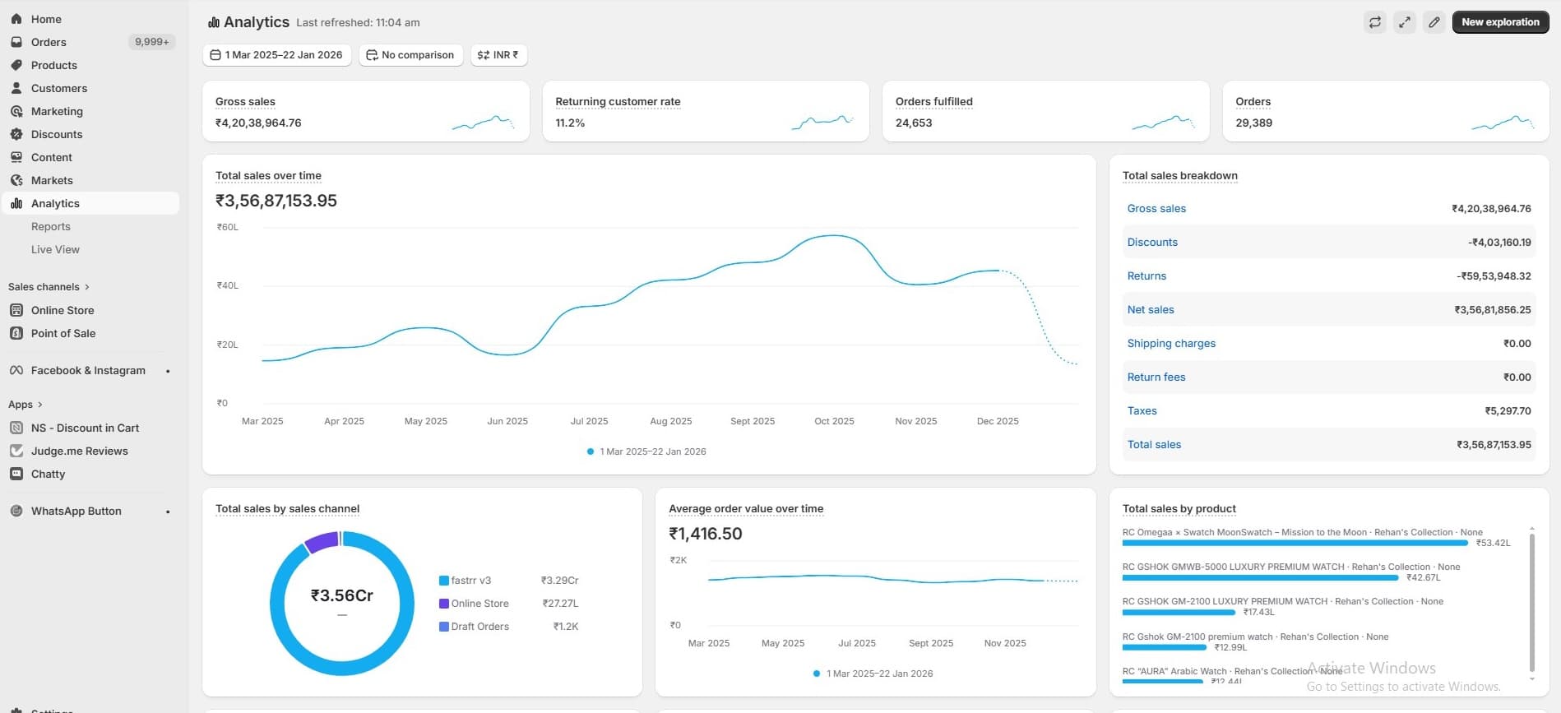Click Net sales in Total sales breakdown
This screenshot has width=1561, height=713.
1151,310
